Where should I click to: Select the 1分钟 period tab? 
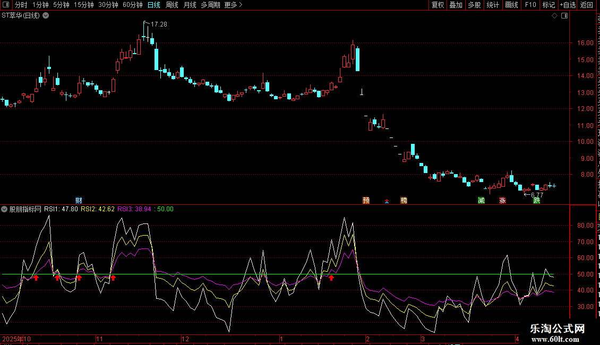coord(40,5)
